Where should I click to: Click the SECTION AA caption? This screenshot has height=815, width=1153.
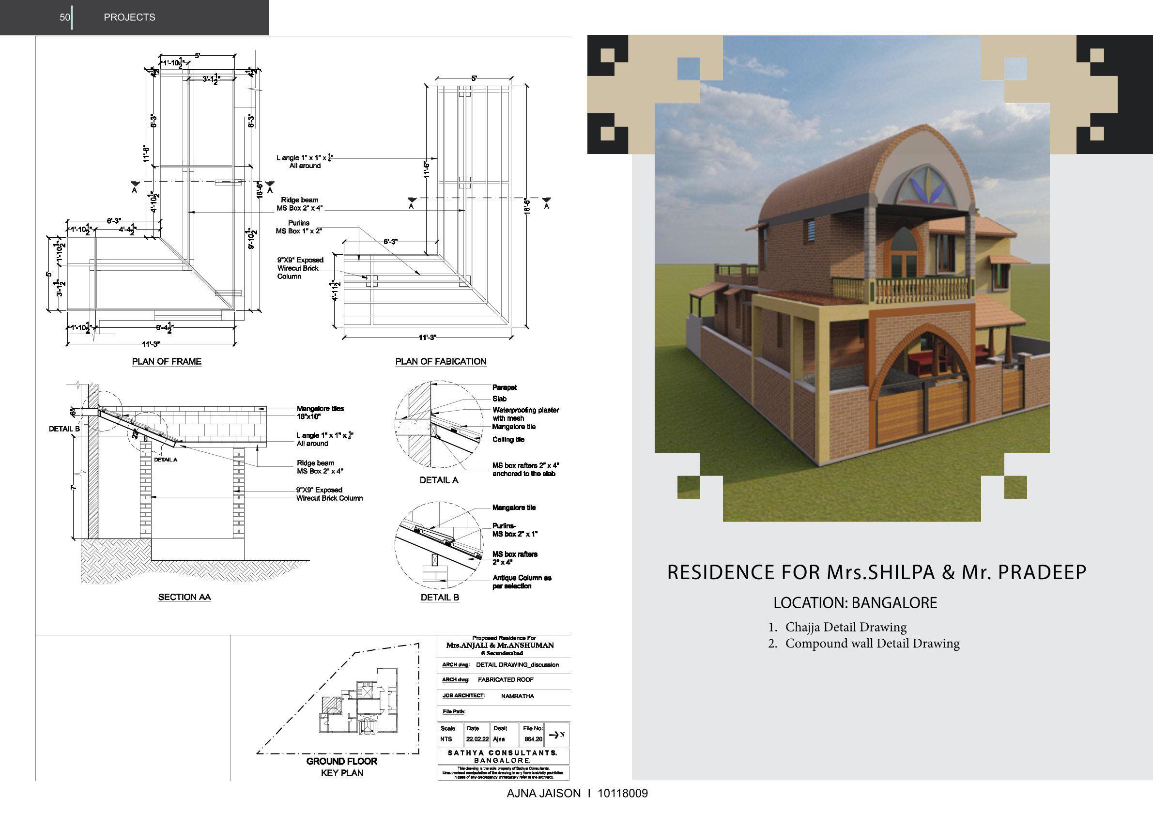pyautogui.click(x=184, y=597)
